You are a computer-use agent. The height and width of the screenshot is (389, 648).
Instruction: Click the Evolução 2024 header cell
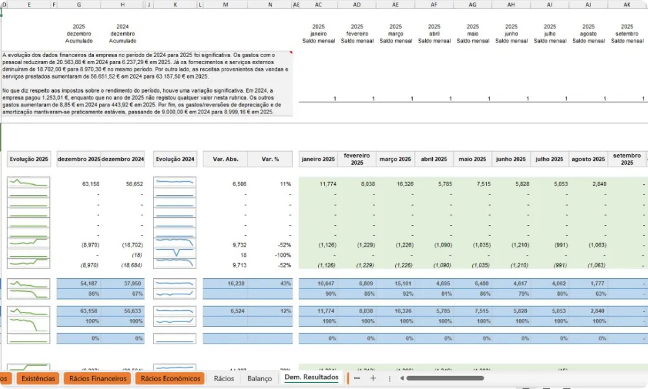pyautogui.click(x=175, y=159)
